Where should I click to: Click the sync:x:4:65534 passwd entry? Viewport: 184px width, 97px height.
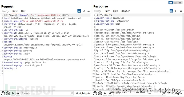coord(117,42)
